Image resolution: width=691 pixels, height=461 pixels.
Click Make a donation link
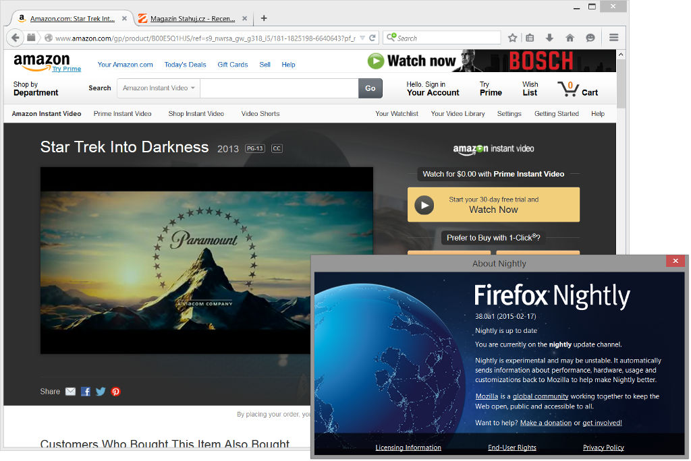[545, 423]
